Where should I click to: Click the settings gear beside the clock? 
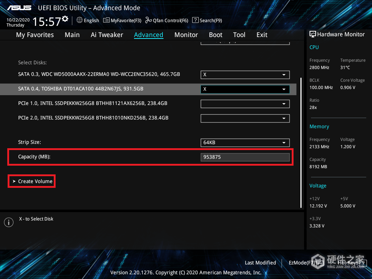[65, 19]
